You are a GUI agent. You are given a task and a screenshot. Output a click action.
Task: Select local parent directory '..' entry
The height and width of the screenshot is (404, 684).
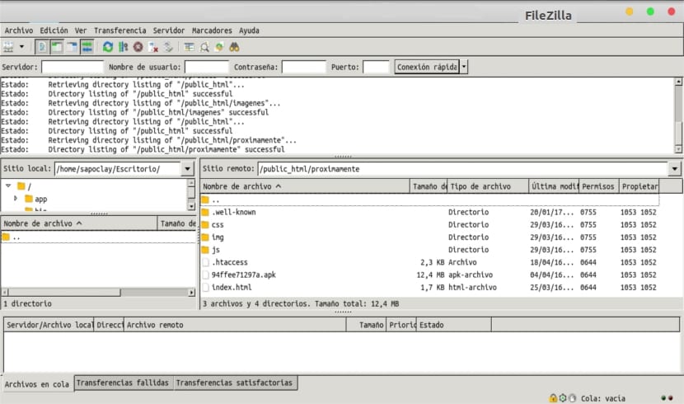coord(99,237)
